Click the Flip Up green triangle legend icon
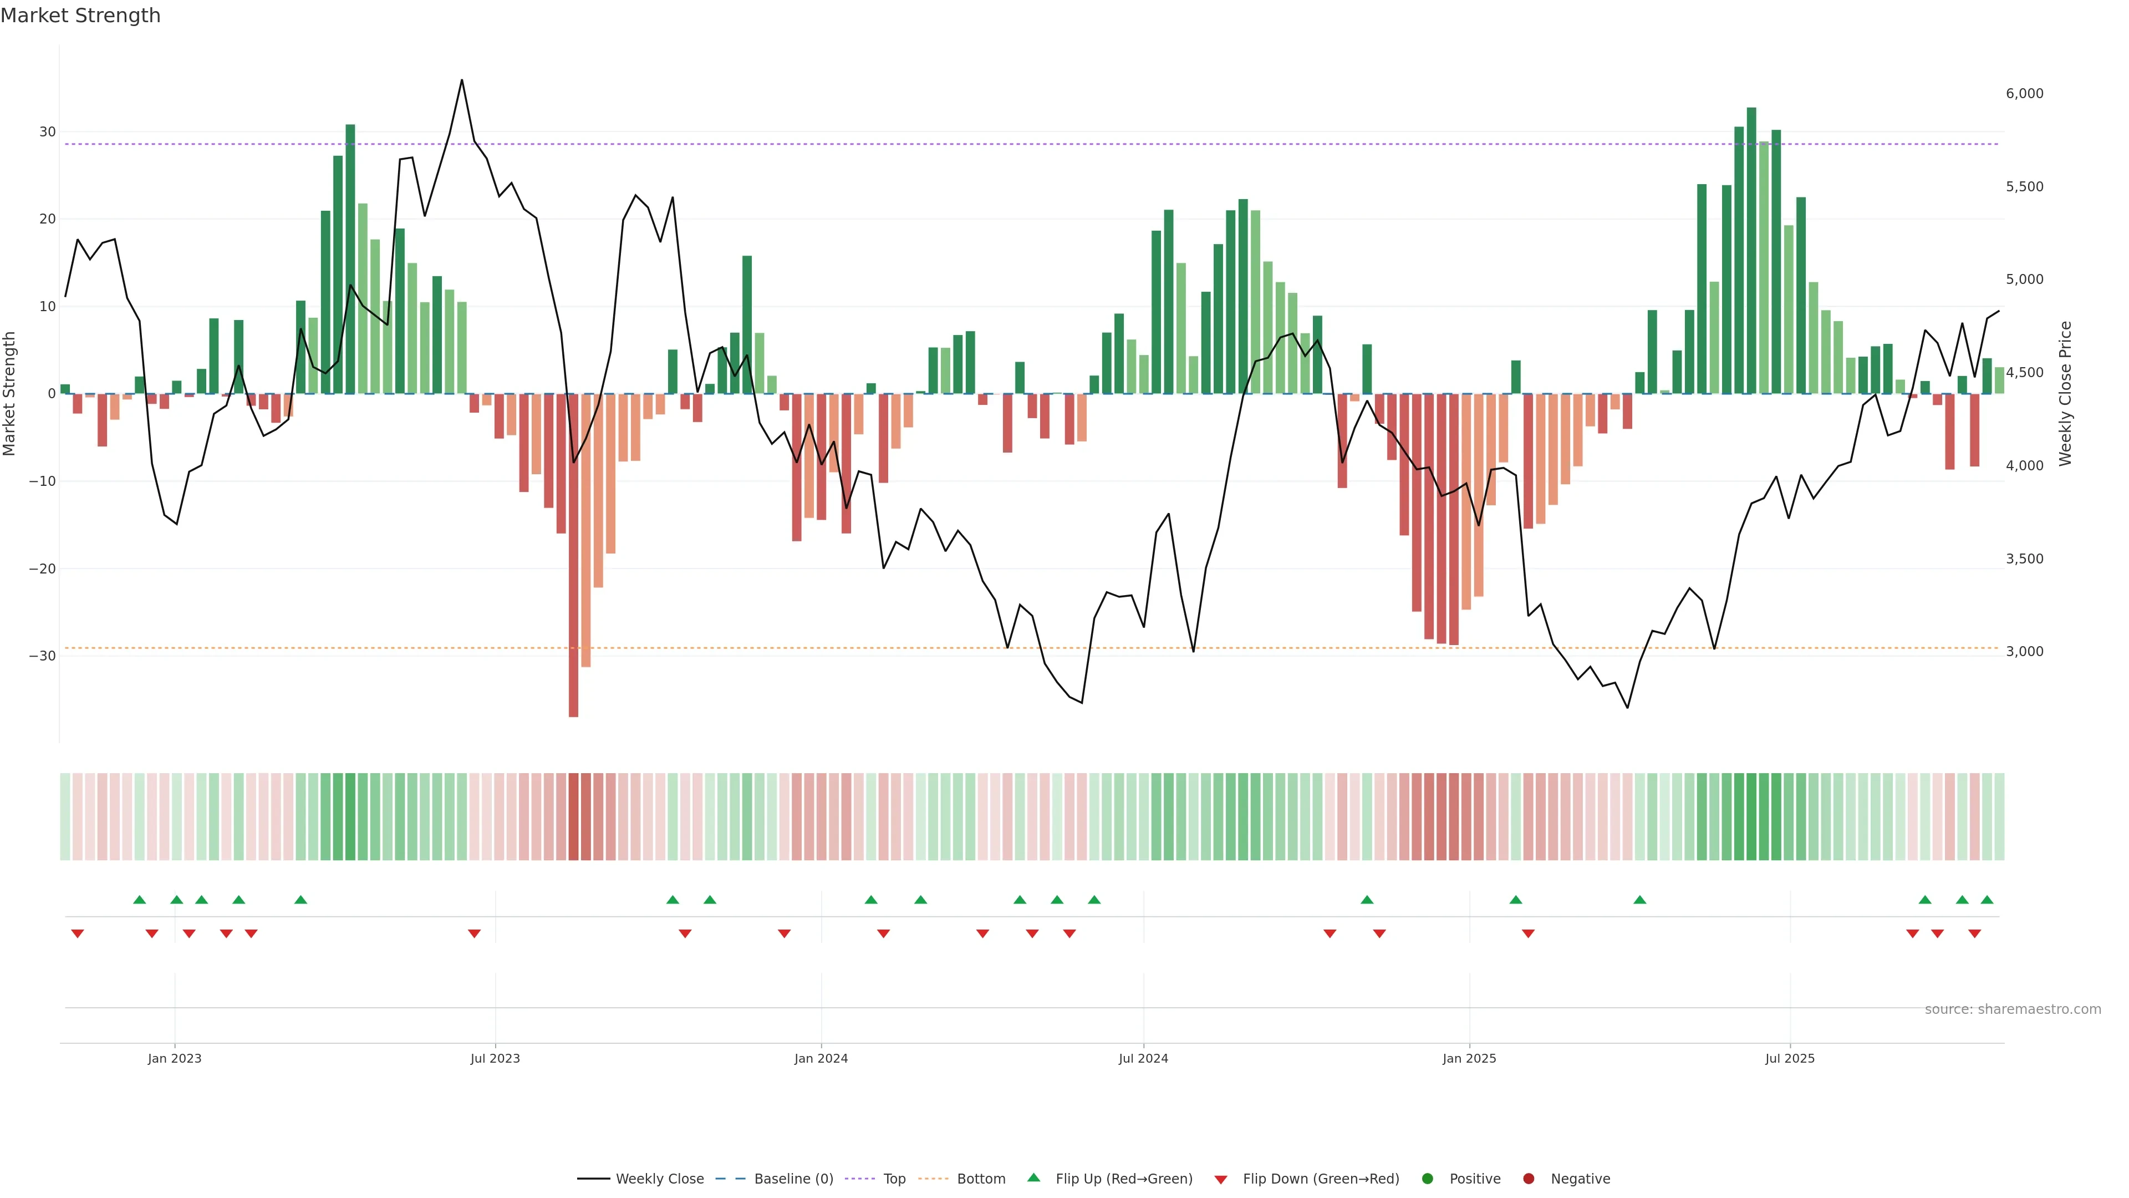This screenshot has height=1198, width=2129. click(x=1033, y=1178)
